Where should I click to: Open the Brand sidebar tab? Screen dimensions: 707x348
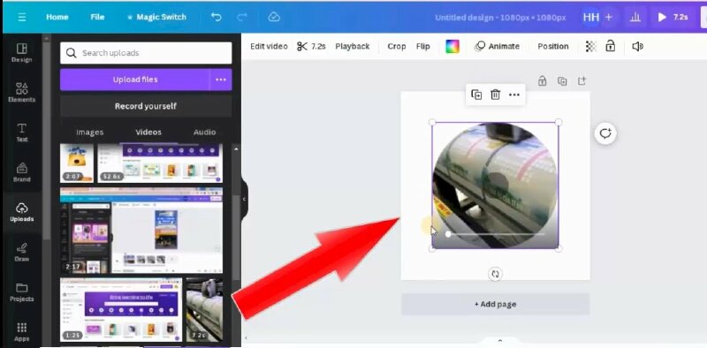[x=21, y=172]
